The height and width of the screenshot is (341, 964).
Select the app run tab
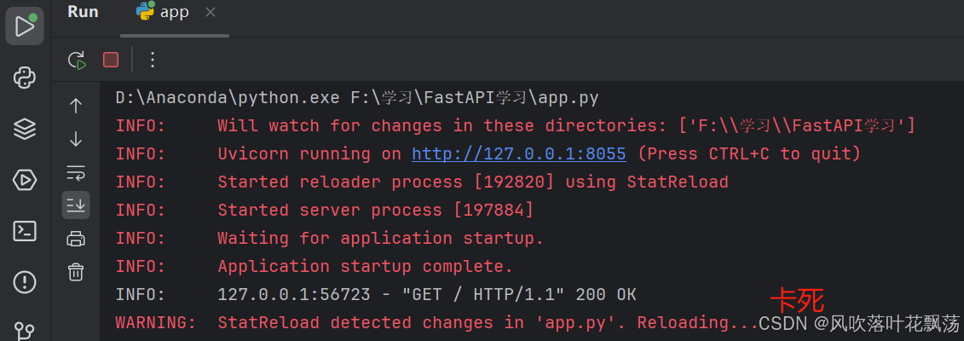point(163,12)
